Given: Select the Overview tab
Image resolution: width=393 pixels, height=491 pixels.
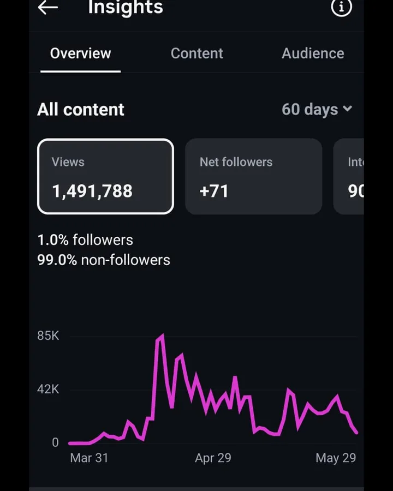Looking at the screenshot, I should click(x=81, y=53).
